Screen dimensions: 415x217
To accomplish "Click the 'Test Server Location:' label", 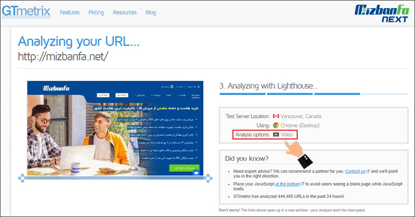I will click(x=248, y=116).
